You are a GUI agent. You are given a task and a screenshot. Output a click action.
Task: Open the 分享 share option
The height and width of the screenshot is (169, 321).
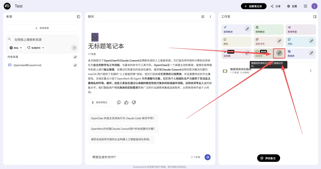pos(276,6)
